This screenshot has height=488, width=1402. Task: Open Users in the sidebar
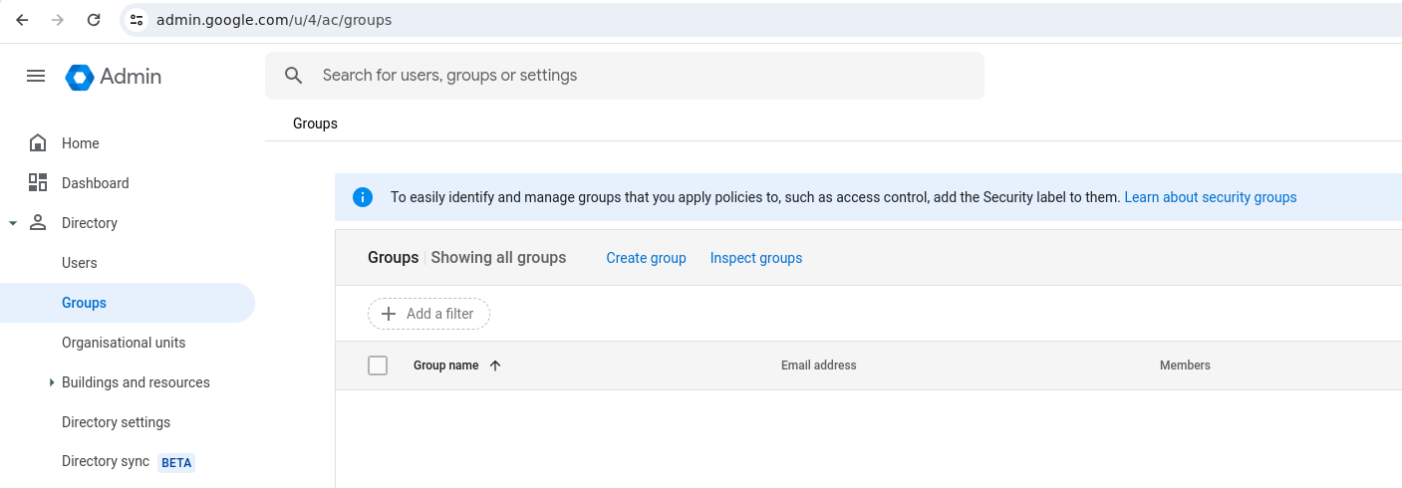[80, 263]
